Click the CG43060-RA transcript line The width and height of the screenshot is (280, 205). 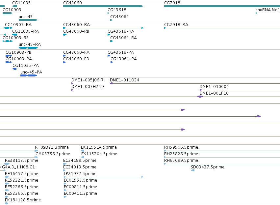103,28
